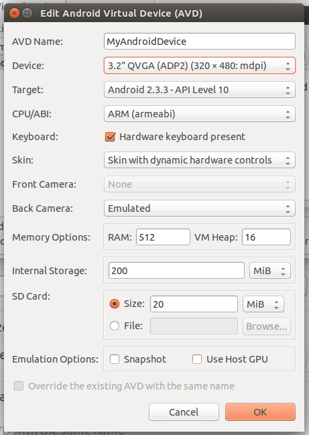Click the SD Card file path field
The width and height of the screenshot is (309, 435).
click(x=194, y=326)
